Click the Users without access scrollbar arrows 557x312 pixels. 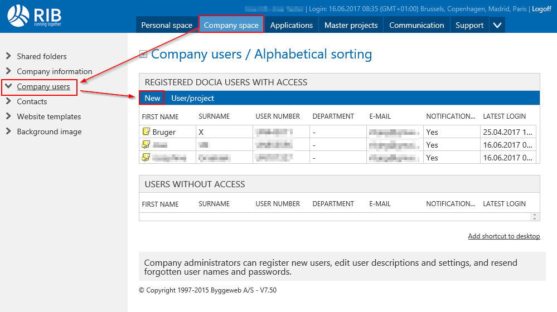tap(535, 217)
